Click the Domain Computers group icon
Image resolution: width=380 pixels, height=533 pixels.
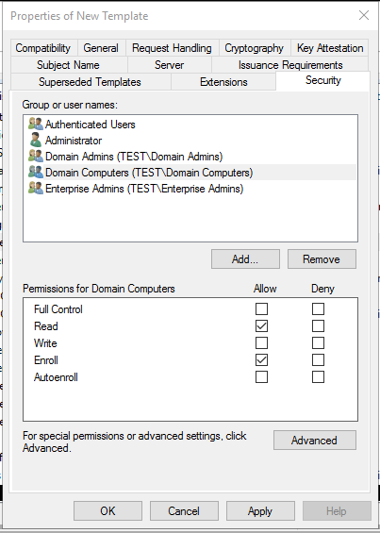tap(36, 172)
